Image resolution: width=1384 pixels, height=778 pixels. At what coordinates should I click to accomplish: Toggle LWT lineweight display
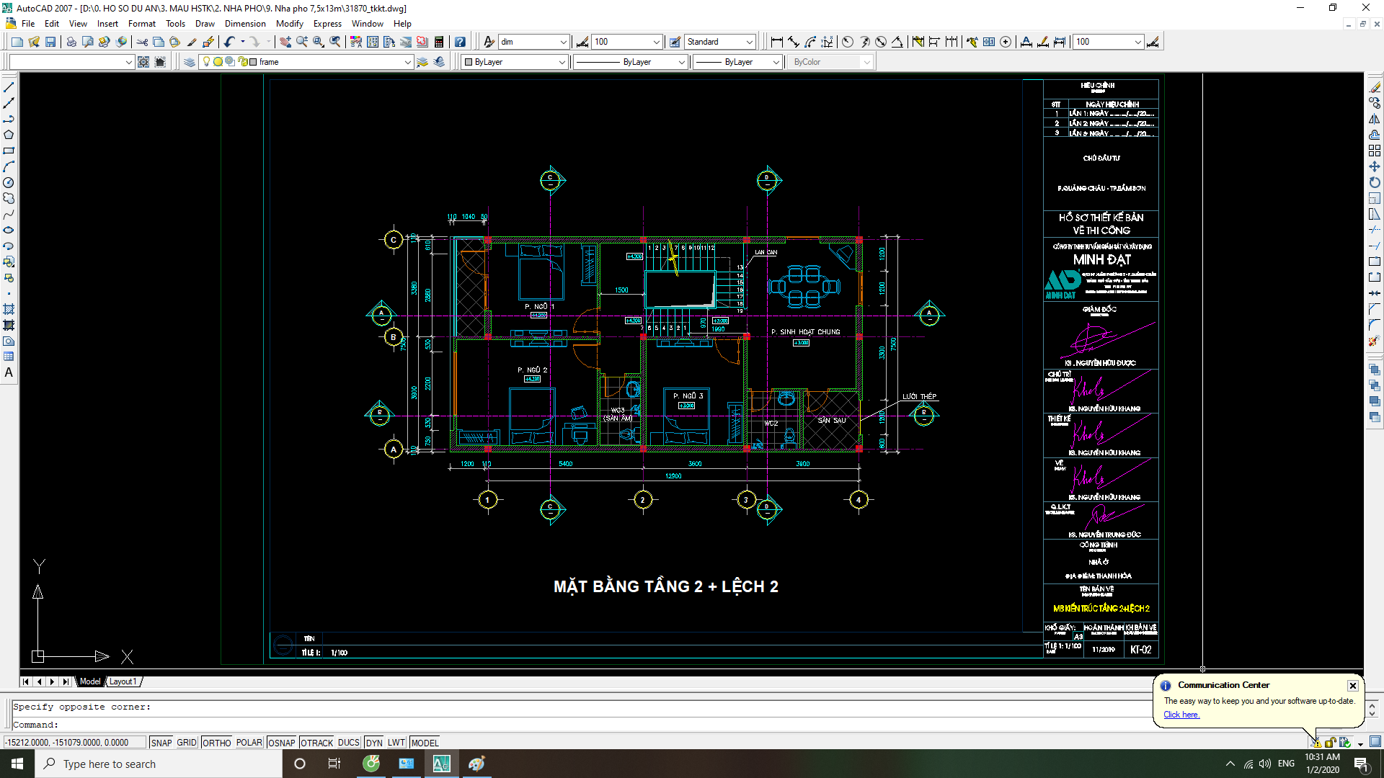pyautogui.click(x=396, y=743)
